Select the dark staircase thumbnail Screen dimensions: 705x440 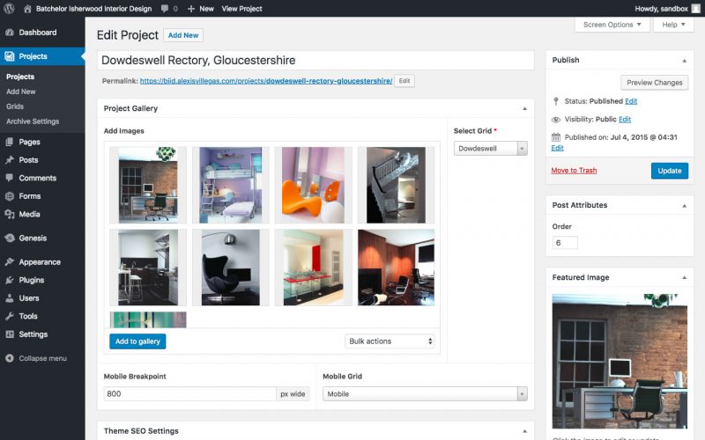point(396,185)
